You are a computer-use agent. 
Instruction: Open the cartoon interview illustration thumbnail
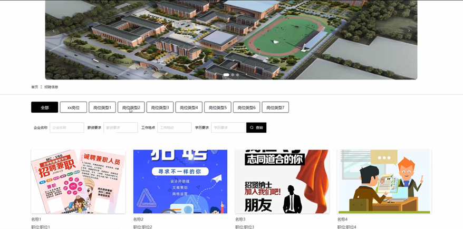point(384,182)
